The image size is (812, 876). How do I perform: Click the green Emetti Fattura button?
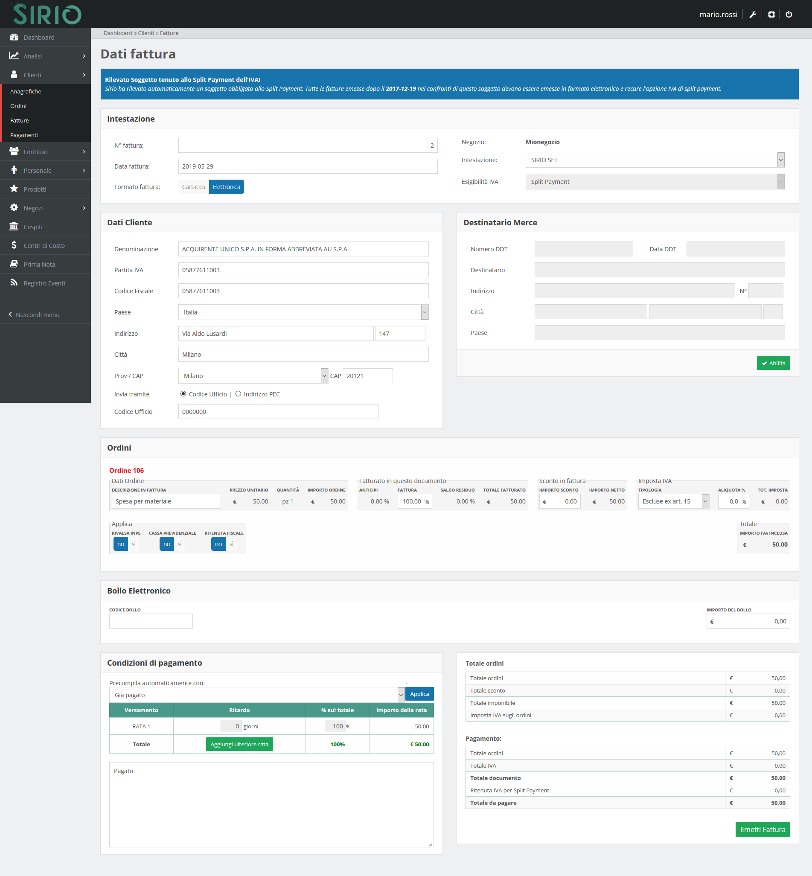[x=762, y=829]
